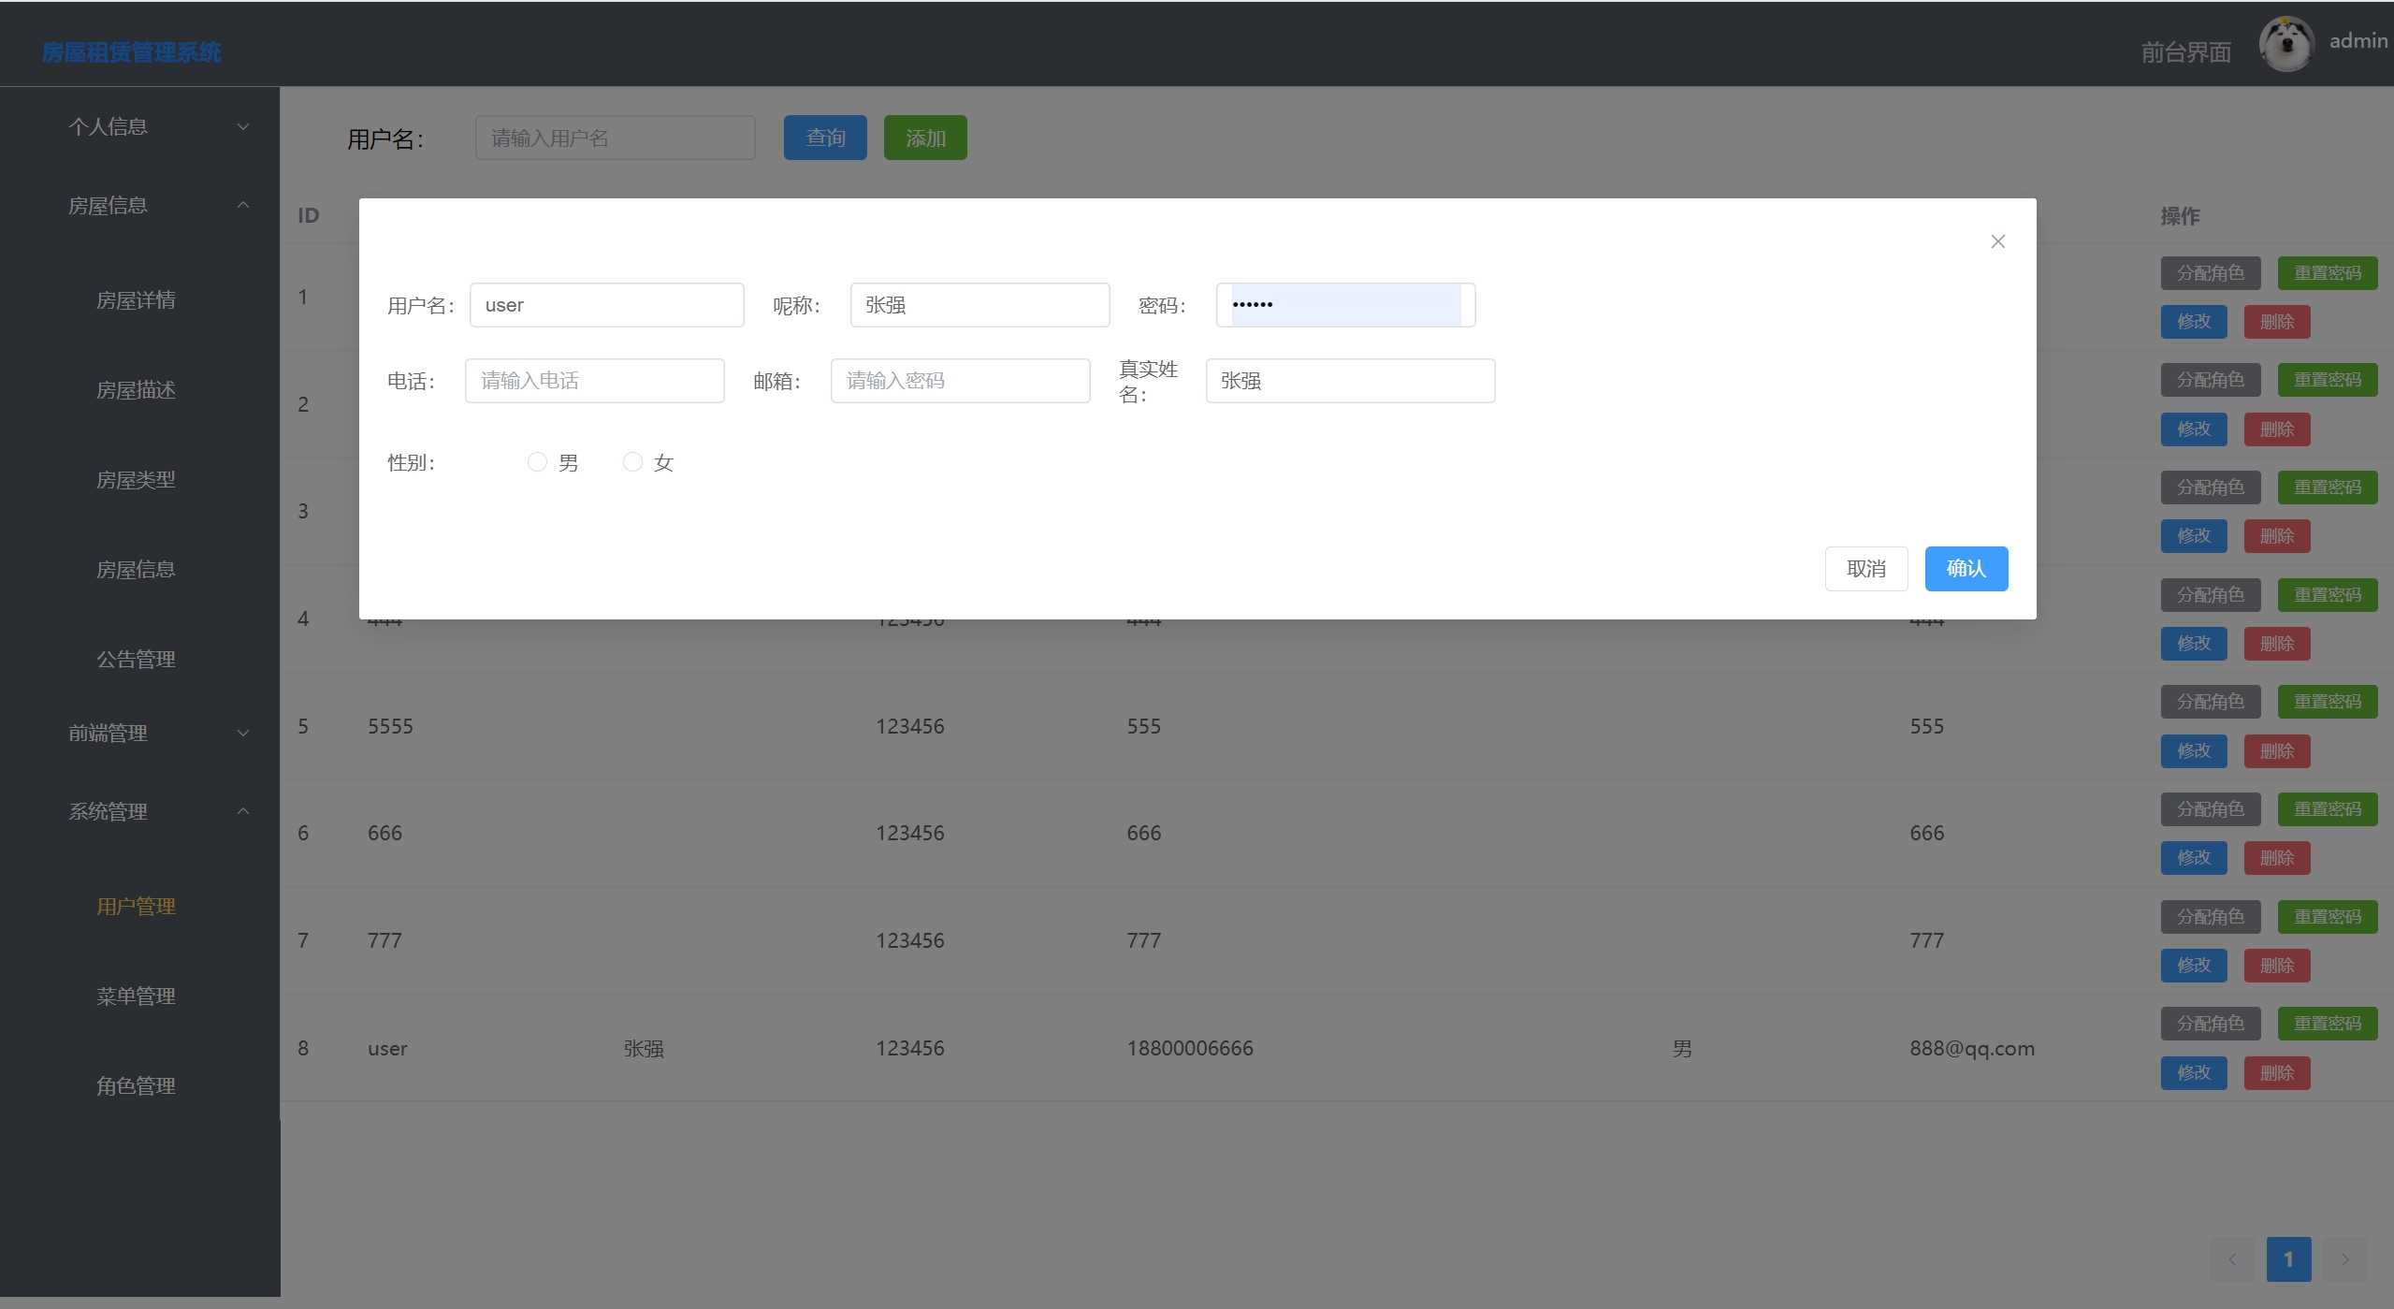The width and height of the screenshot is (2394, 1309).
Task: Click the admin avatar image
Action: [2285, 43]
